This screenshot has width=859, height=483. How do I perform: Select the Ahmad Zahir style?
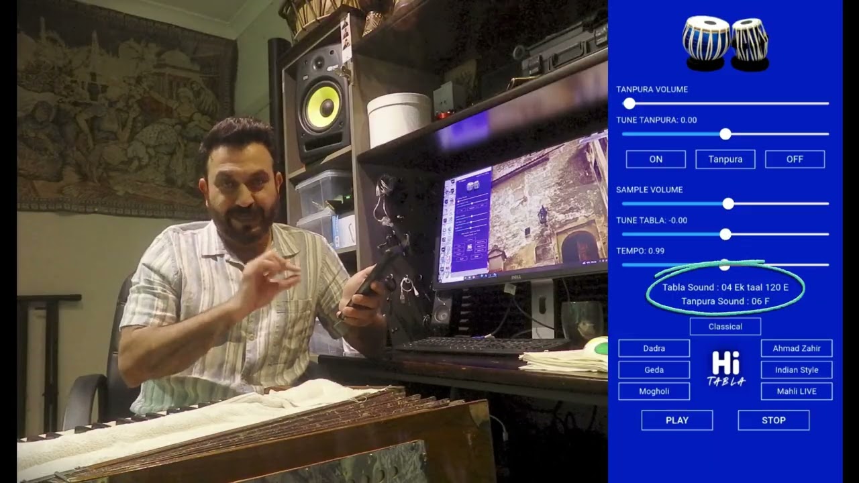(x=797, y=348)
